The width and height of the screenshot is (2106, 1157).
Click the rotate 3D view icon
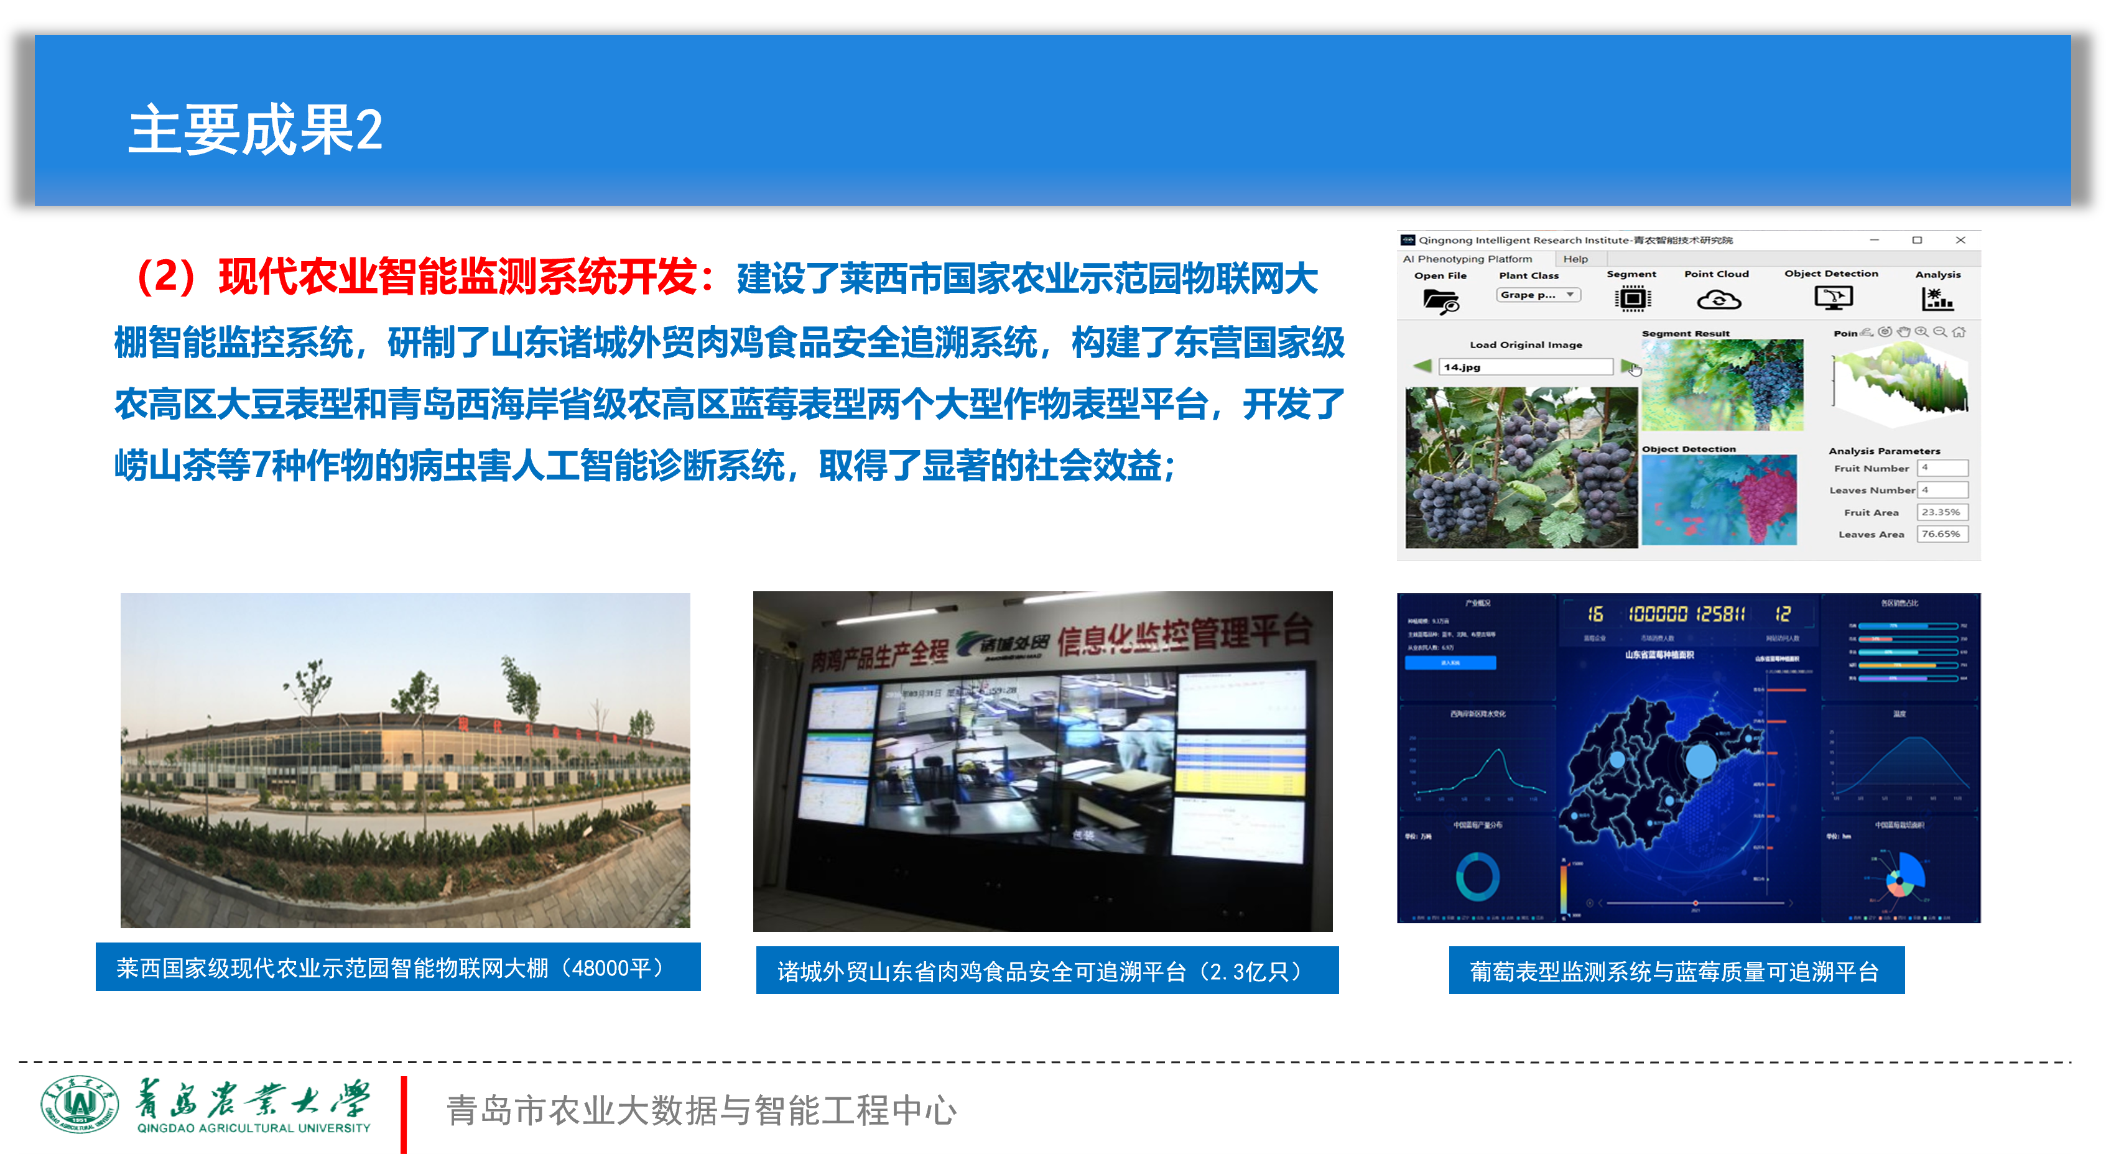click(x=1885, y=332)
